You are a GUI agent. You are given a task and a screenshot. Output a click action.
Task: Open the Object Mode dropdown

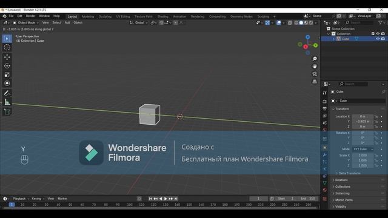[25, 23]
